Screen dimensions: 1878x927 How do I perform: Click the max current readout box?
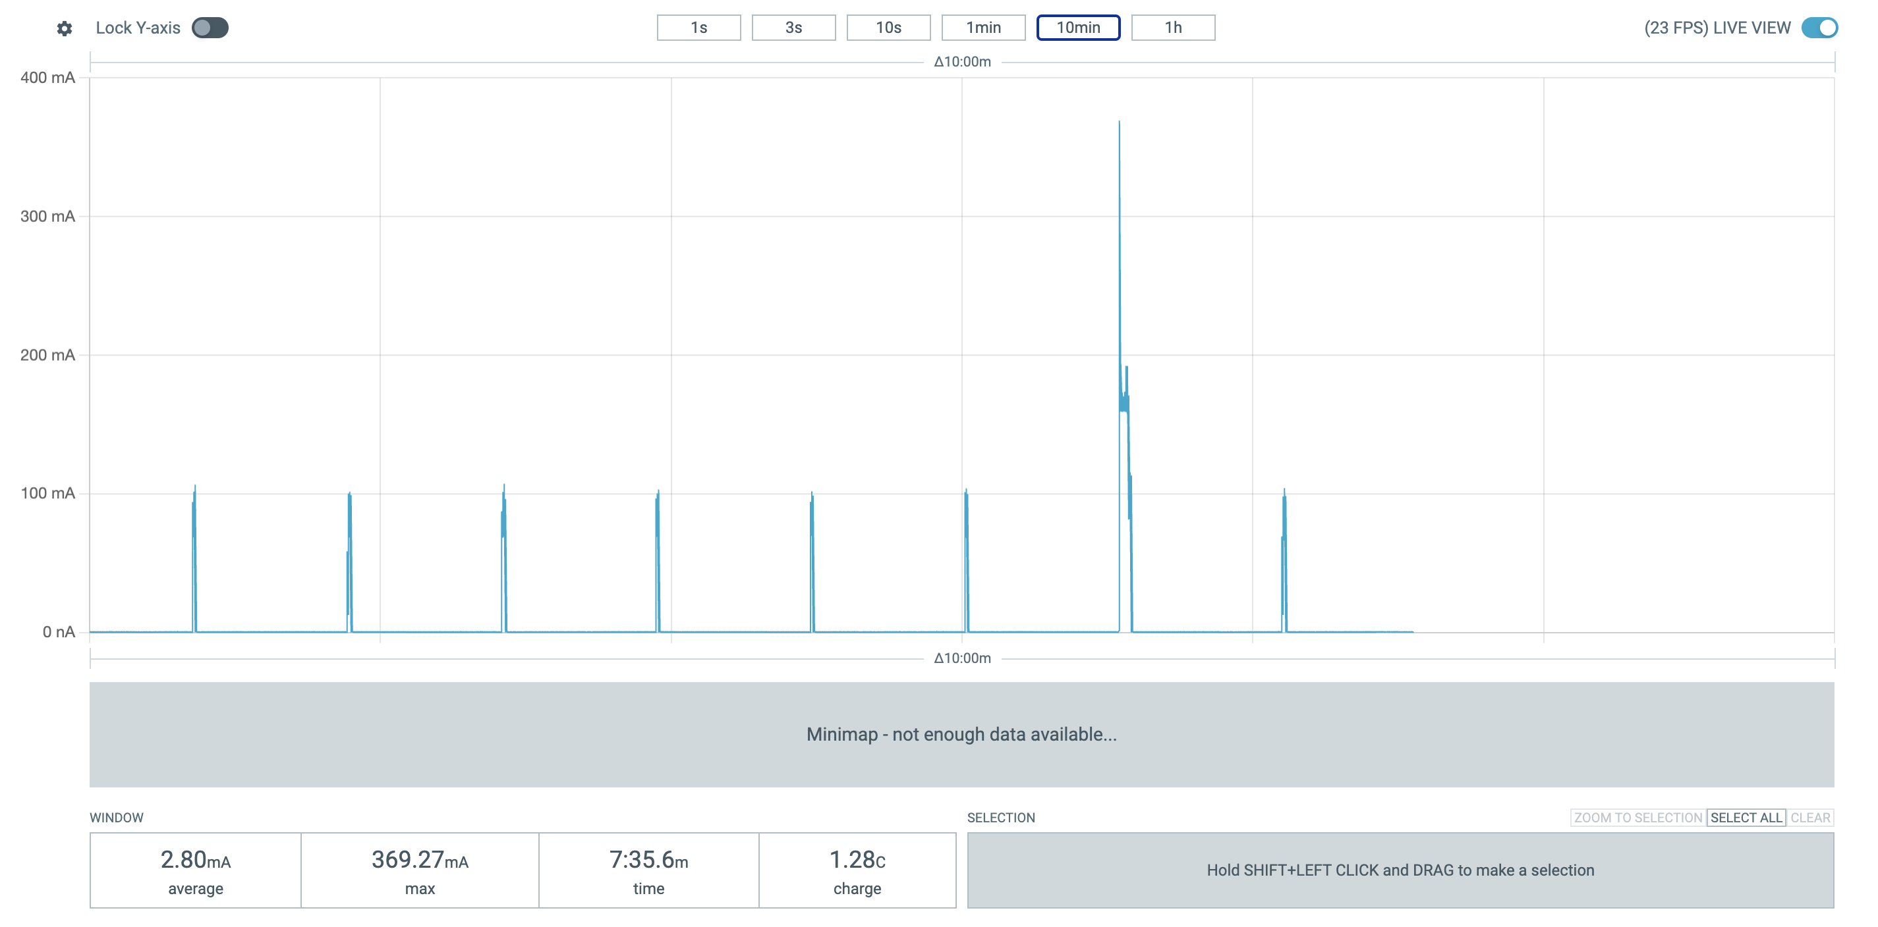click(x=419, y=870)
